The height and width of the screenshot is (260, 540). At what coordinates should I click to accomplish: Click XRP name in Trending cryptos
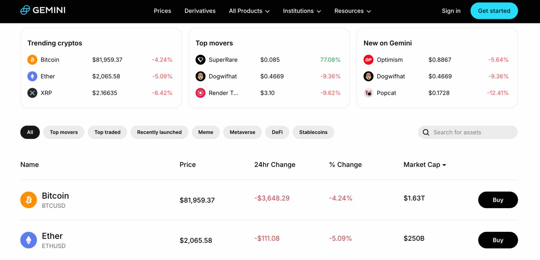[x=46, y=93]
